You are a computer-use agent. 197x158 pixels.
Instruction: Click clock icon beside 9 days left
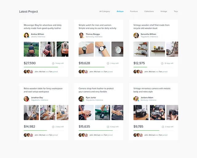pyautogui.click(x=53, y=63)
